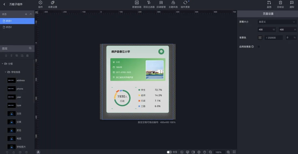Select 状态1 in the state list

pos(17,21)
